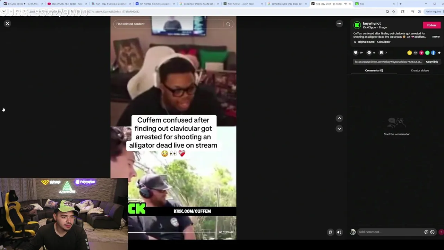Screen dimensions: 444x250
Task: Click the Action required button in toolbar
Action: pyautogui.click(x=434, y=11)
